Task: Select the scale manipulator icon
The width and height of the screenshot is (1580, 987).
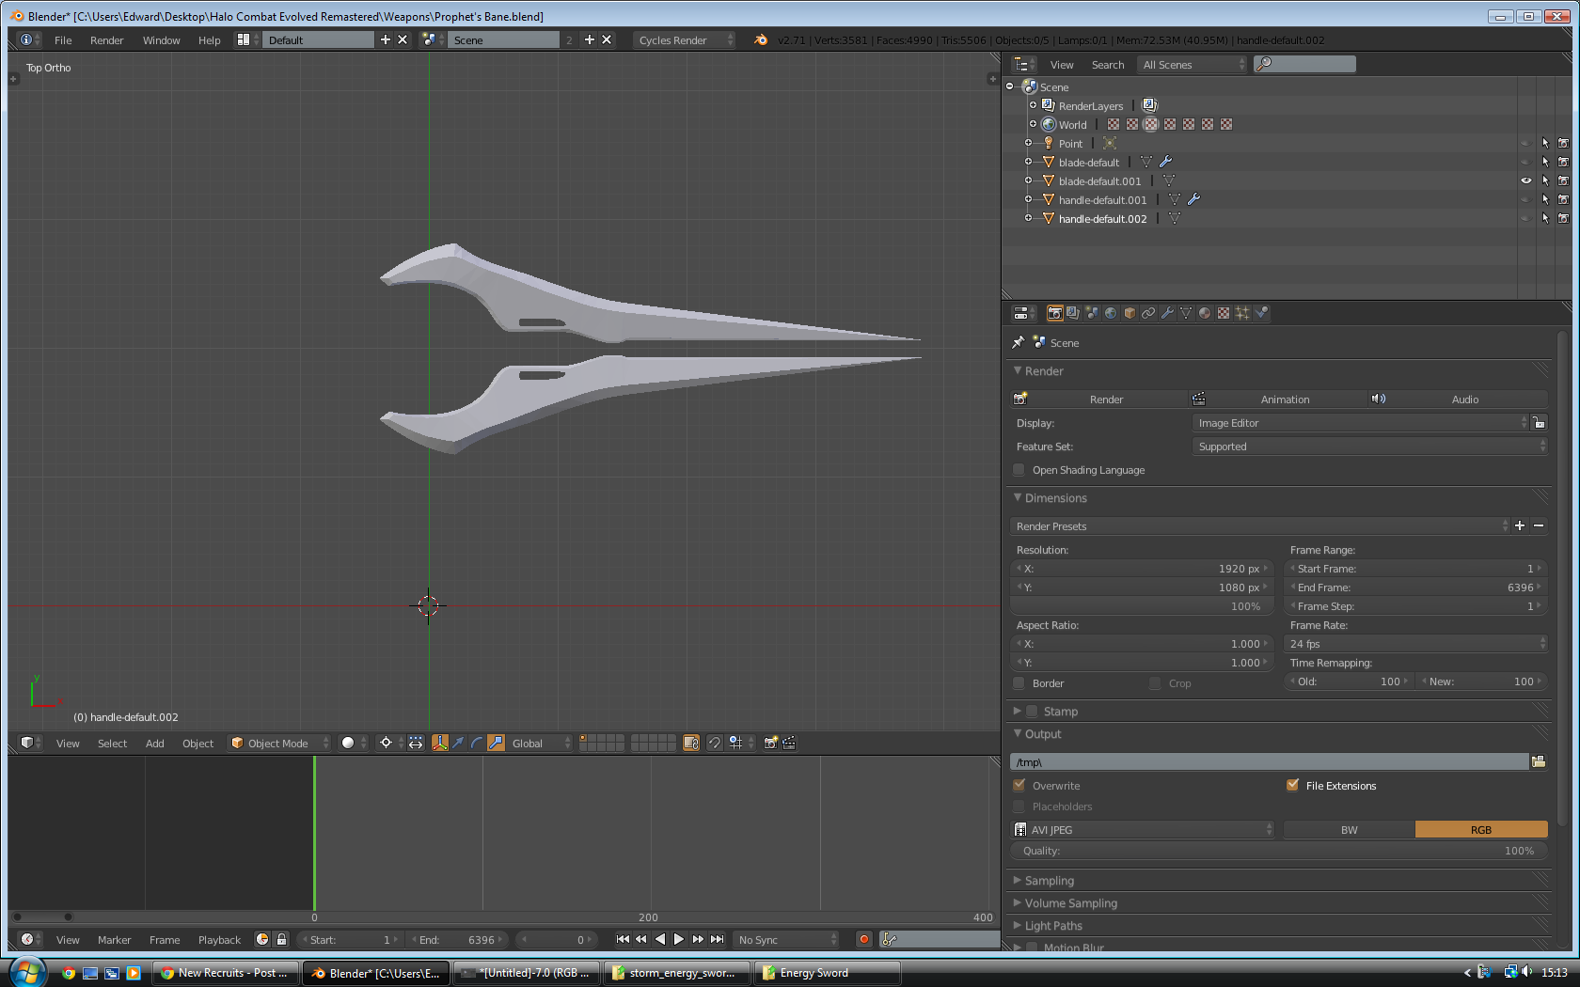Action: pos(496,743)
